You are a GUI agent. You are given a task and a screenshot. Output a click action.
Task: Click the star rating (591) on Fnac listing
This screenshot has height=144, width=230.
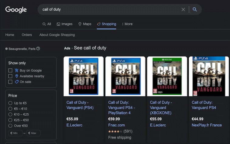120,131
